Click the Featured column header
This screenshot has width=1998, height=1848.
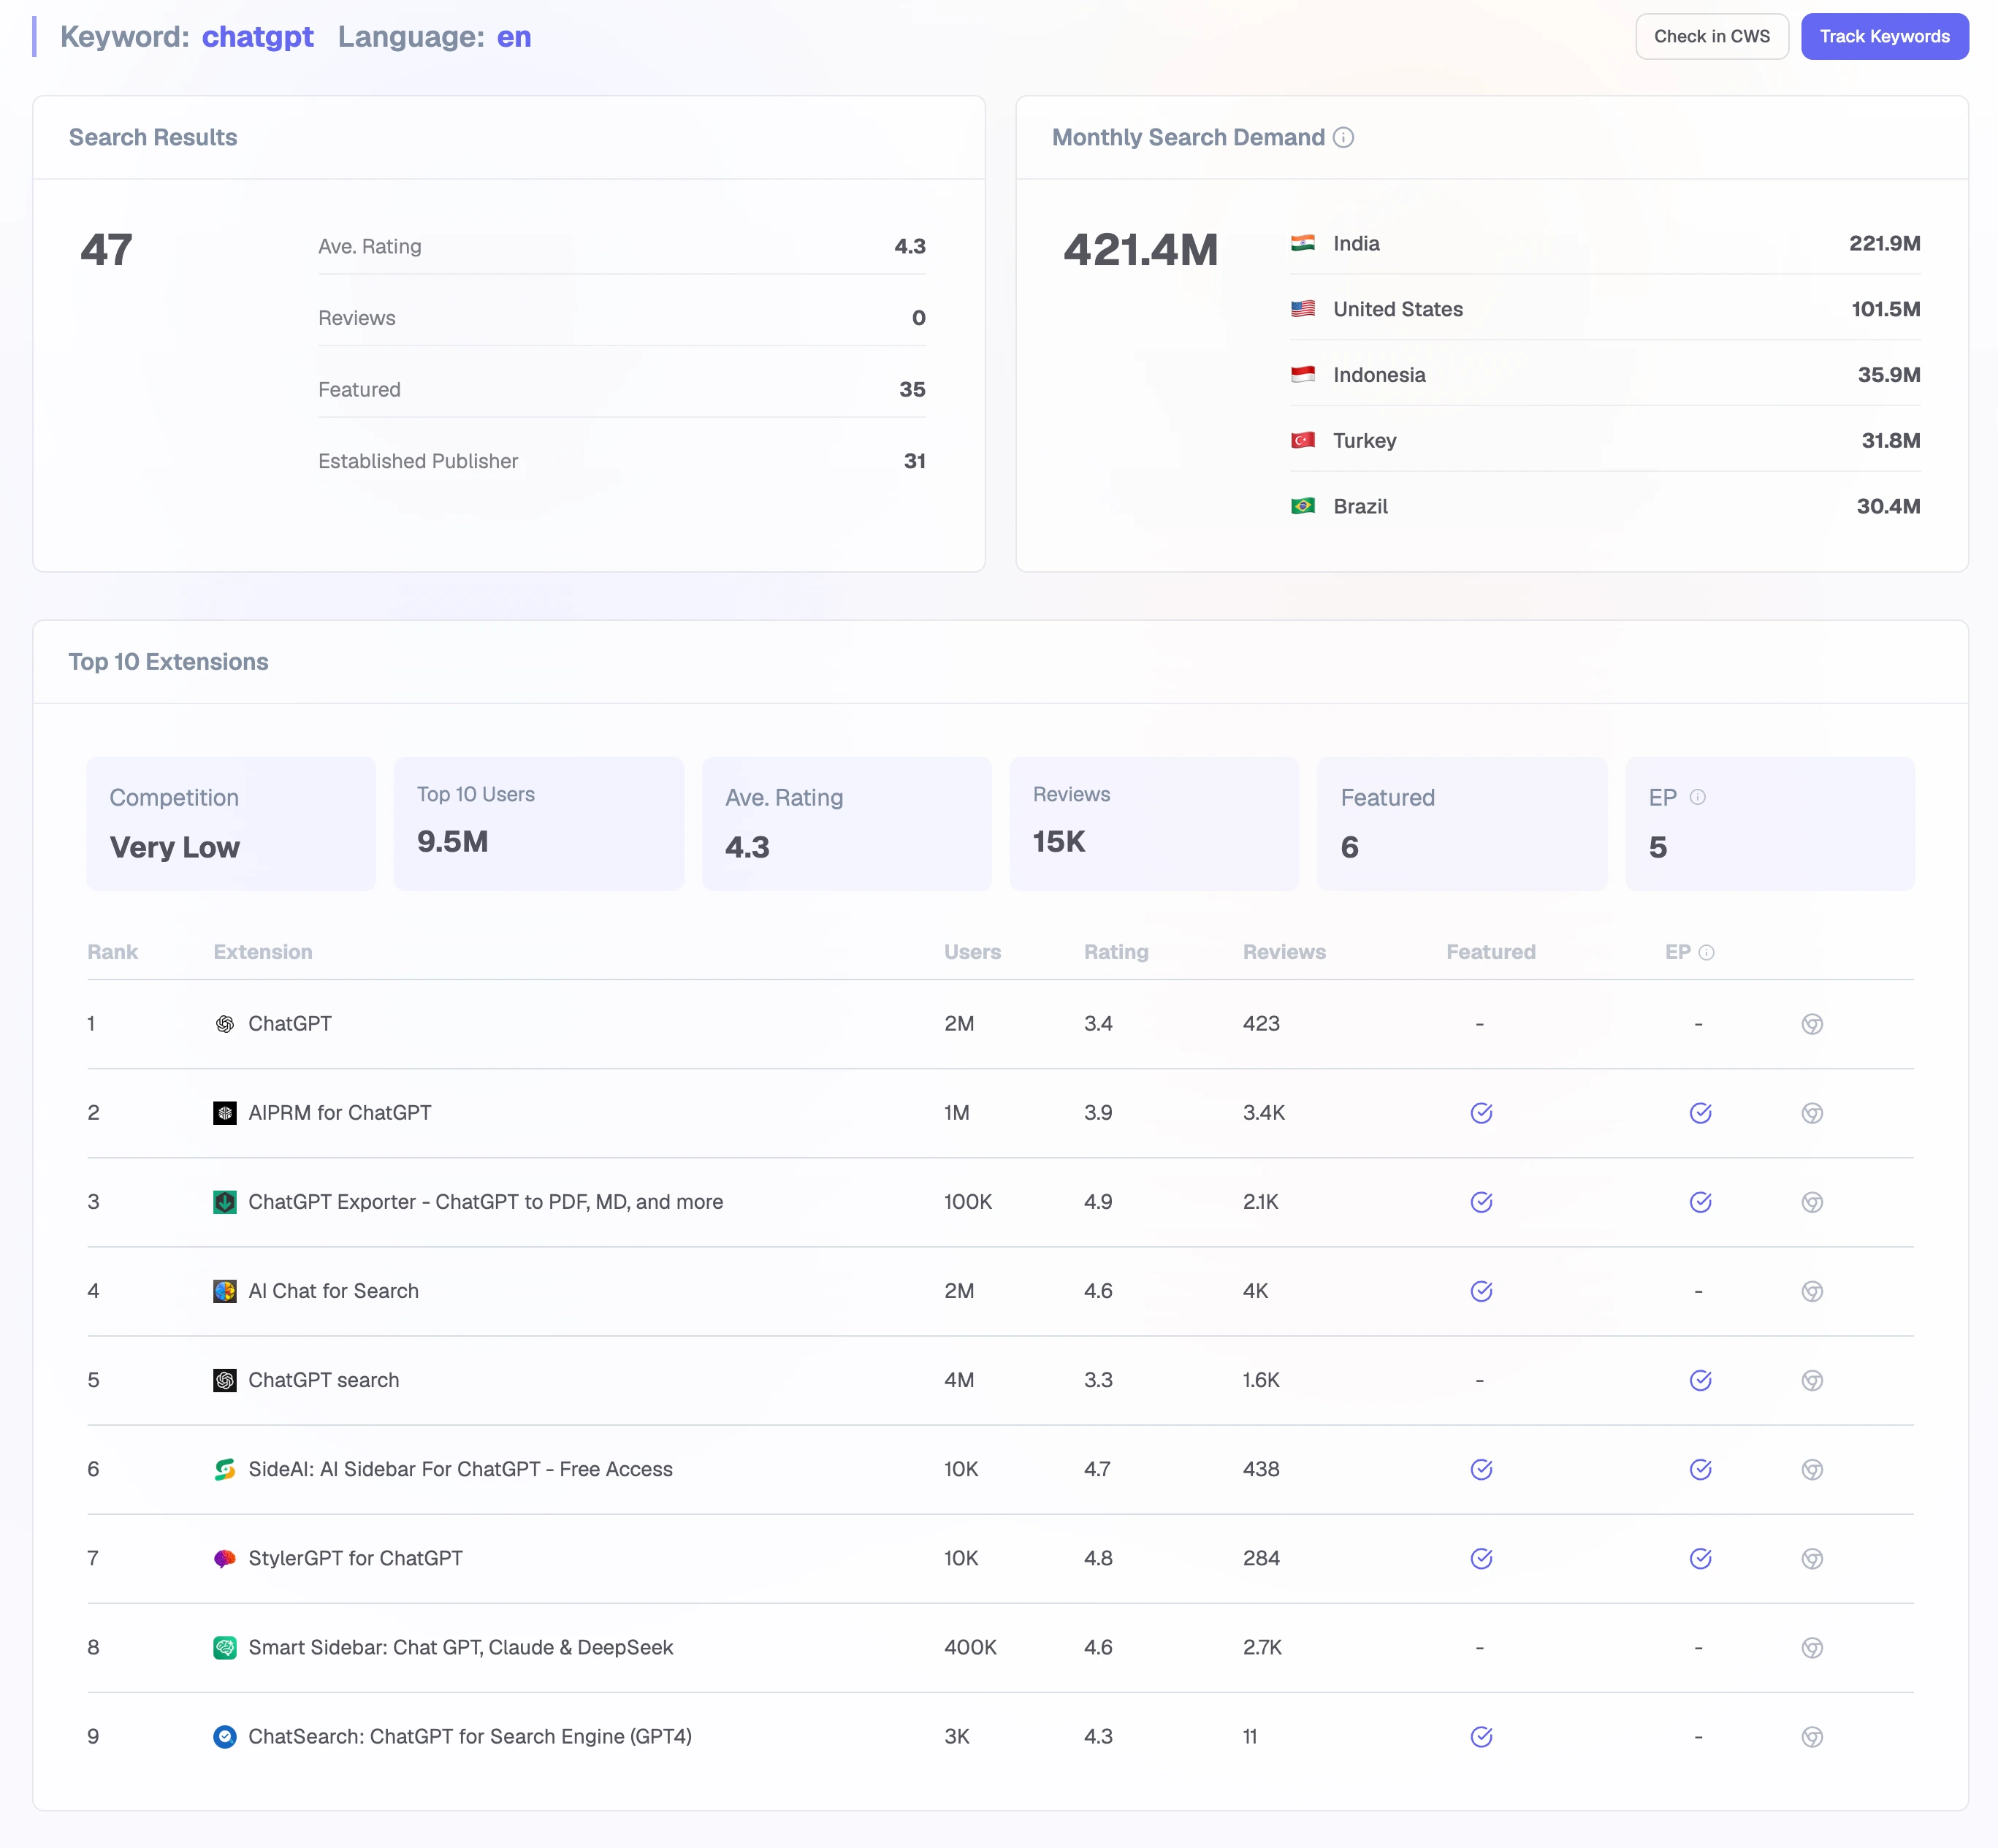tap(1490, 952)
